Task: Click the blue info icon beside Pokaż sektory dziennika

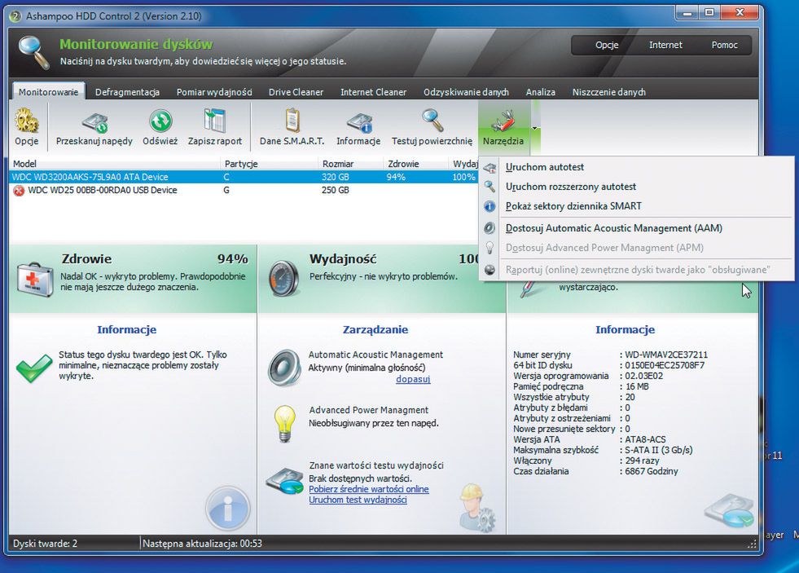Action: (x=489, y=206)
